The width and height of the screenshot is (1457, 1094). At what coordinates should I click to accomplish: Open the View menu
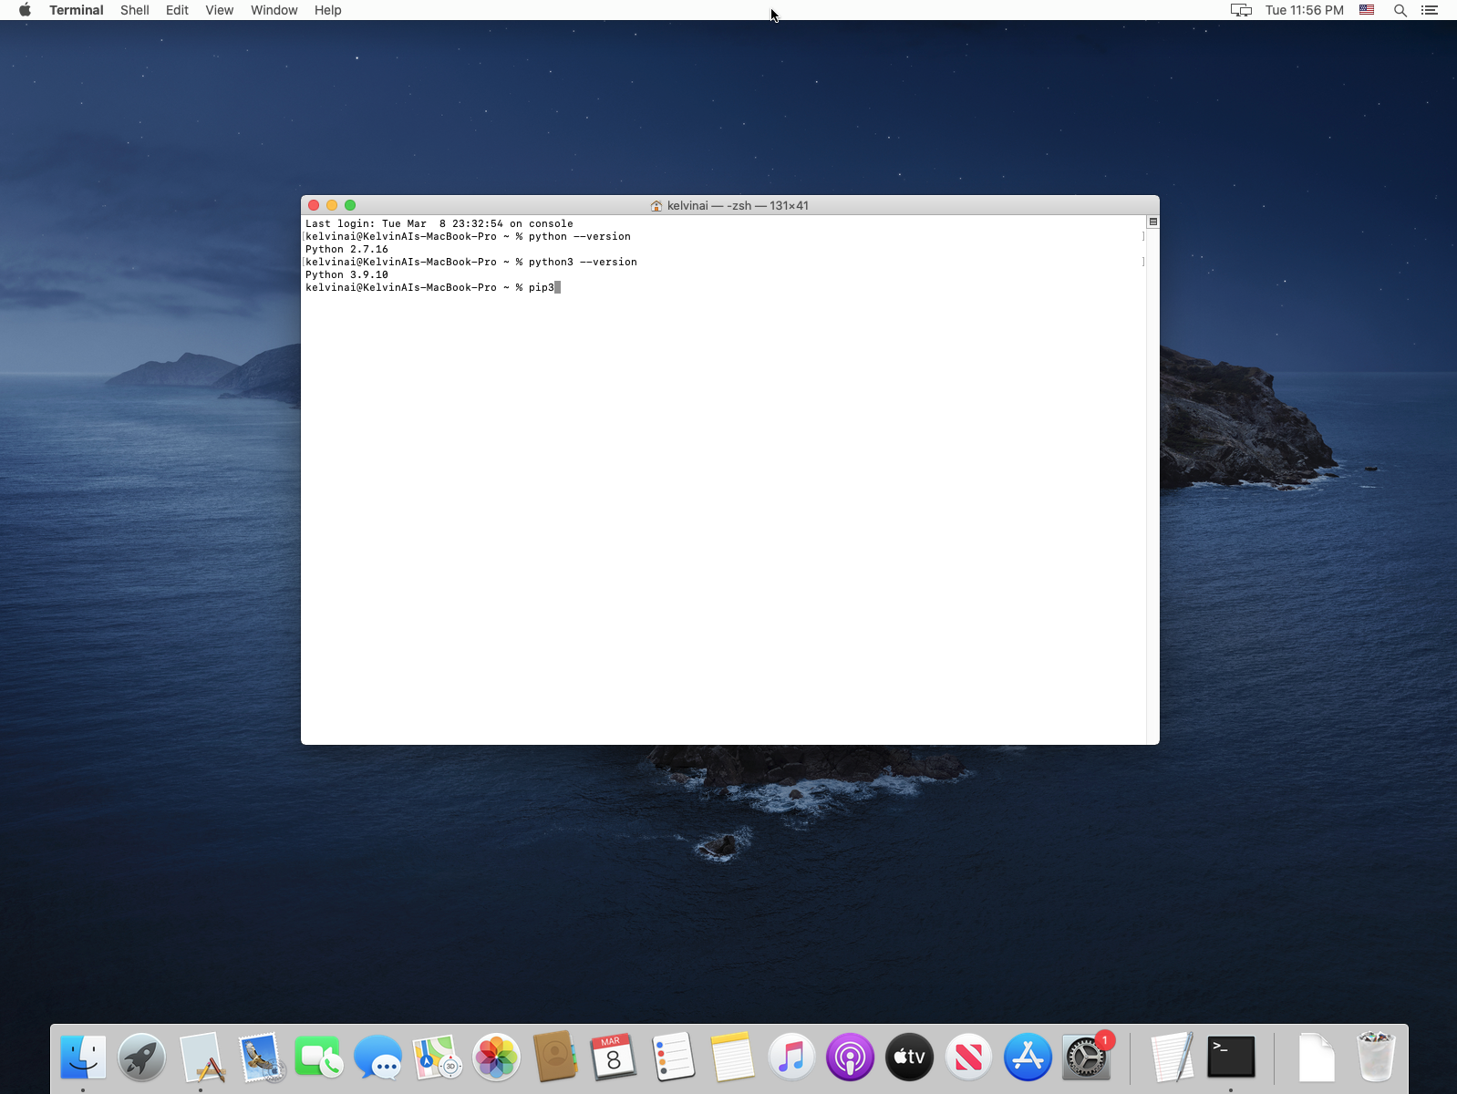[x=219, y=10]
